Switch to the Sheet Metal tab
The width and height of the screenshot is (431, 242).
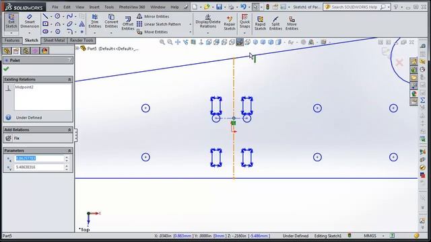coord(54,40)
